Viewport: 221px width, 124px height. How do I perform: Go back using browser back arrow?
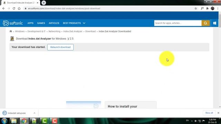pyautogui.click(x=3, y=8)
